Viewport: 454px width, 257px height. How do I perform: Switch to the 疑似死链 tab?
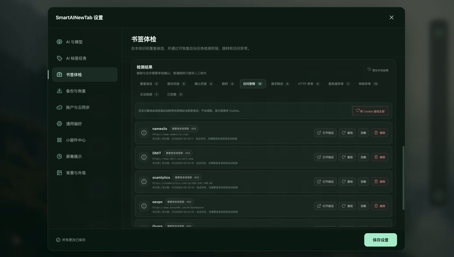tap(176, 84)
